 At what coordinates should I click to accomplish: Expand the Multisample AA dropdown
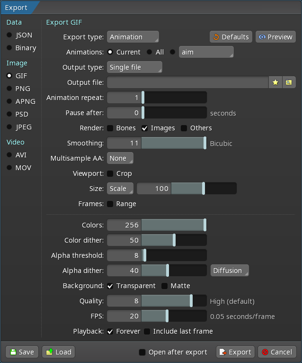(x=120, y=158)
